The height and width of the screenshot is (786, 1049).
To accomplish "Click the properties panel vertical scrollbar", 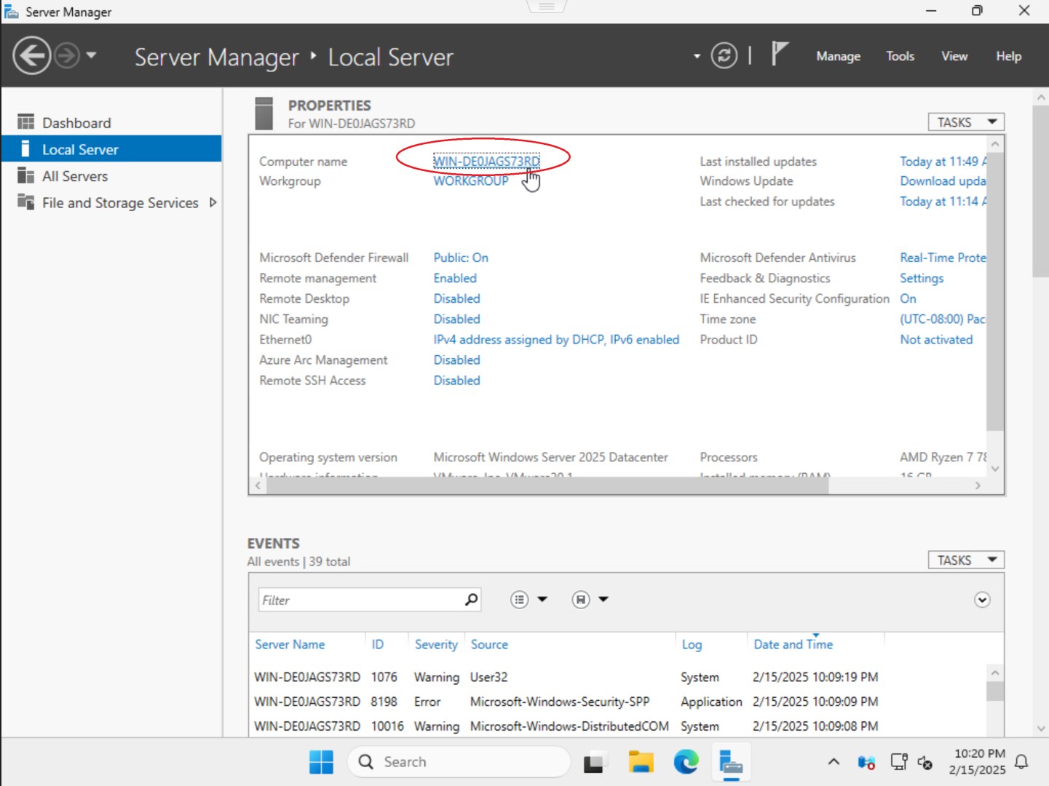I will [x=995, y=291].
